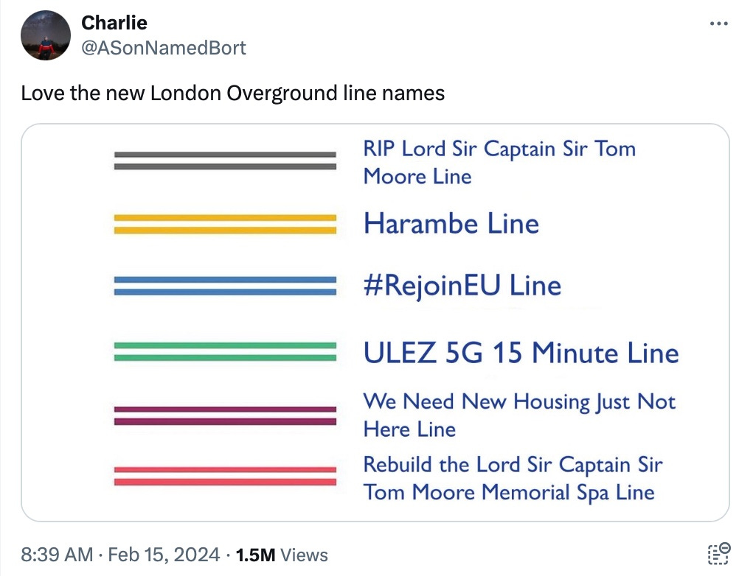Image resolution: width=739 pixels, height=576 pixels.
Task: Click Rebuild the Memorial Spa Line text
Action: coord(513,479)
